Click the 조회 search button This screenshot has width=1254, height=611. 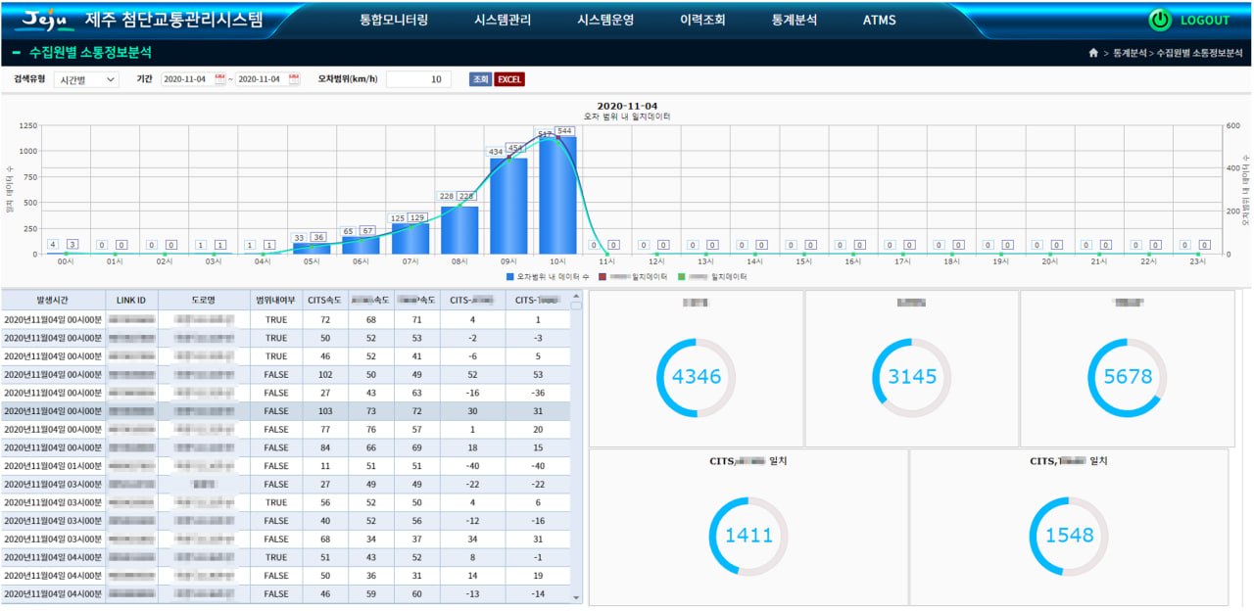coord(480,79)
